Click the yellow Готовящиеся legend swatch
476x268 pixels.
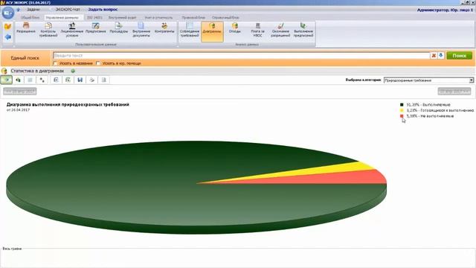point(402,110)
